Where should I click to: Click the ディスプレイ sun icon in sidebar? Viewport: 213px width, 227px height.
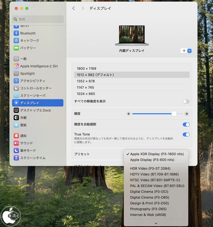tap(16, 103)
